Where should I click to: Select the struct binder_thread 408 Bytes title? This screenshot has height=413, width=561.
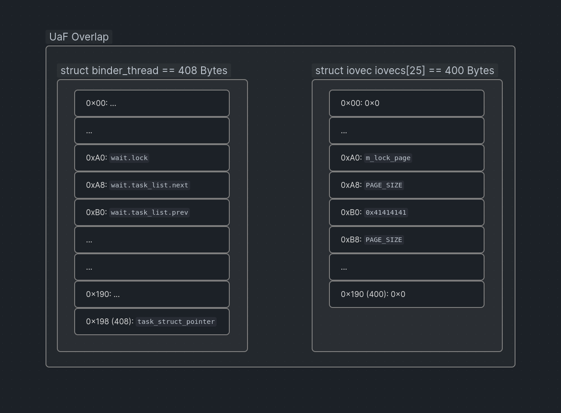(144, 71)
